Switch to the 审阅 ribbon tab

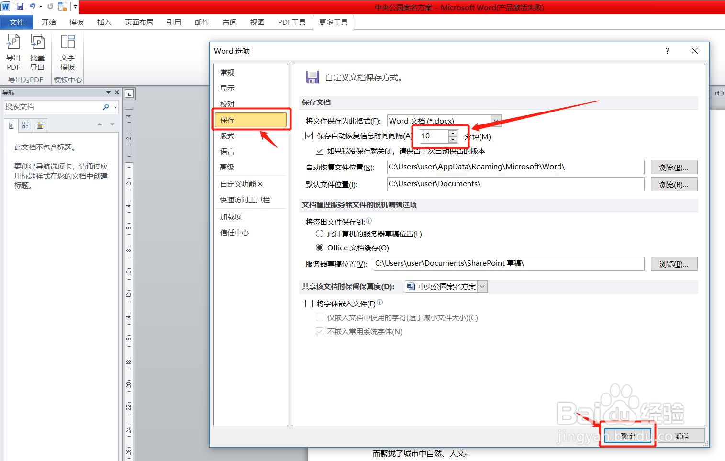pos(230,22)
